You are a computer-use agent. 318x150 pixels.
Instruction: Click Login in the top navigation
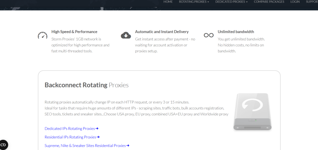(295, 2)
